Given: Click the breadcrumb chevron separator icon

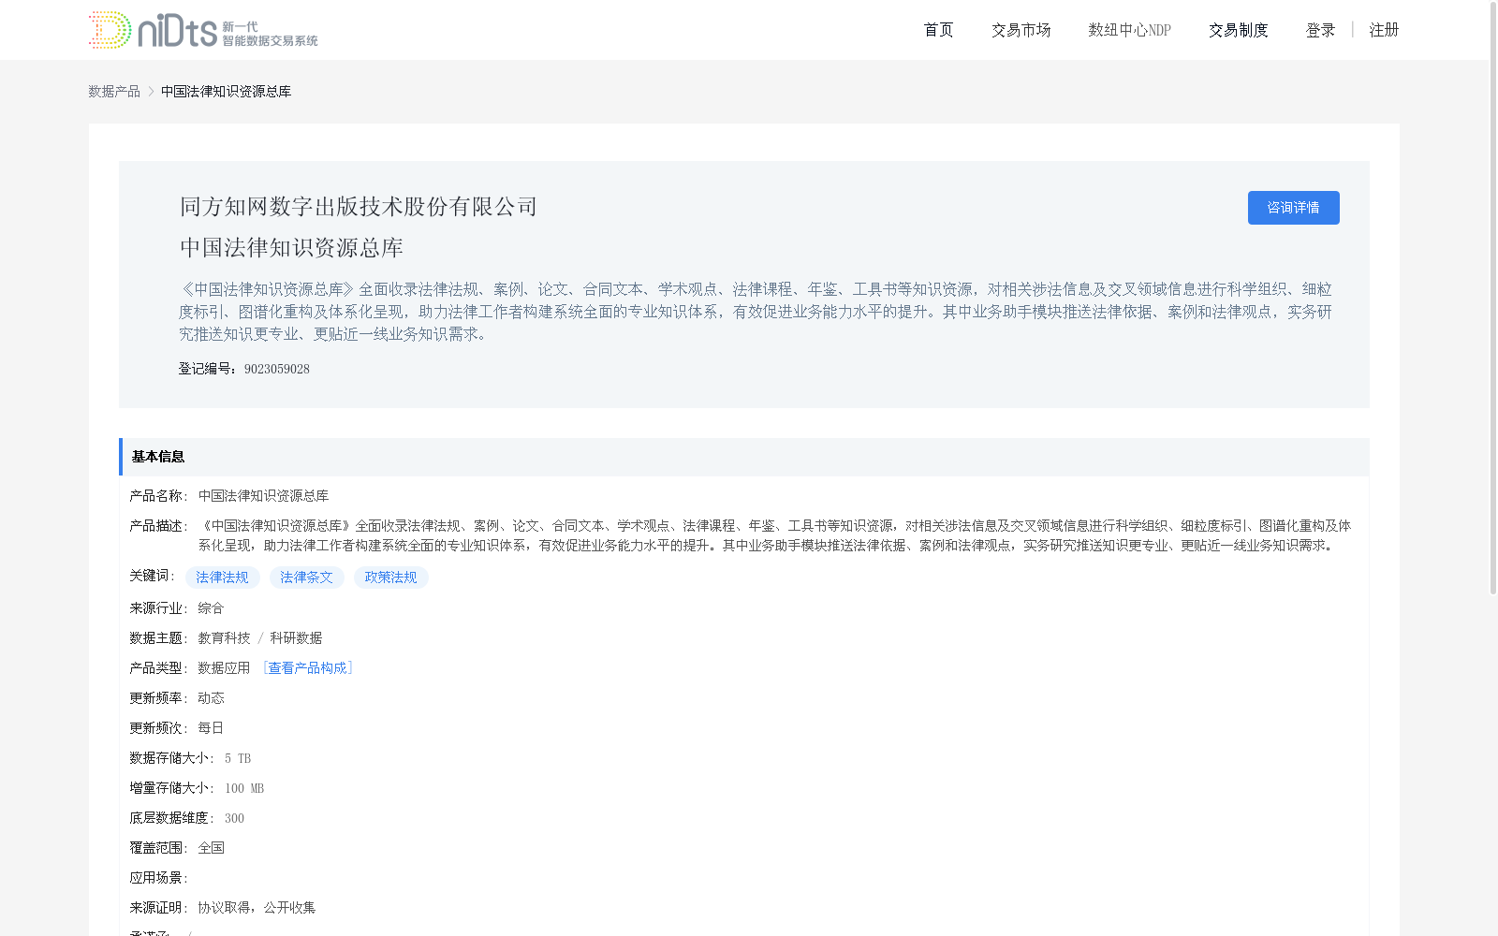Looking at the screenshot, I should [x=151, y=91].
